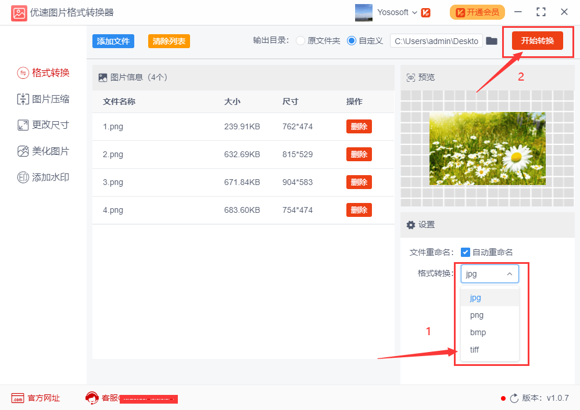Select bmp in the format options
580x410 pixels.
coord(477,332)
